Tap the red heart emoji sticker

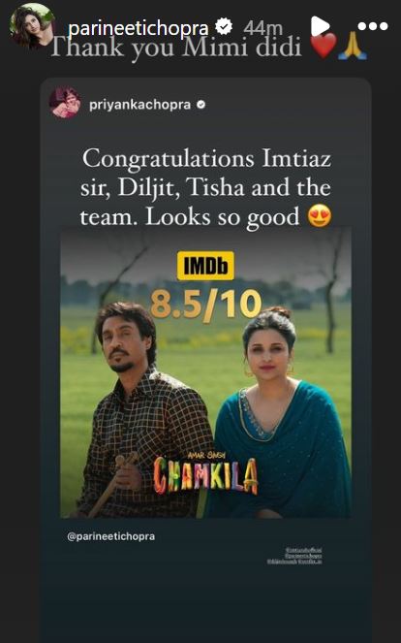324,46
